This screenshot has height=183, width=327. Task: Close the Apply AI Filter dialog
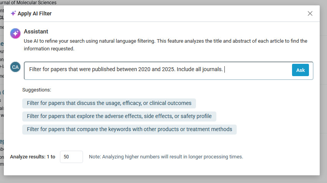coord(310,14)
